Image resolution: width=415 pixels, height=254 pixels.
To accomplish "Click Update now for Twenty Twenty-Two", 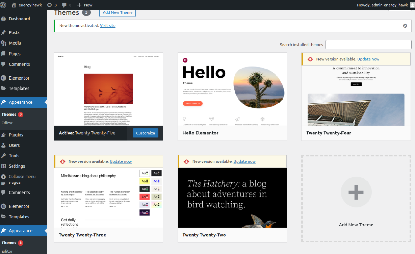I will [245, 161].
